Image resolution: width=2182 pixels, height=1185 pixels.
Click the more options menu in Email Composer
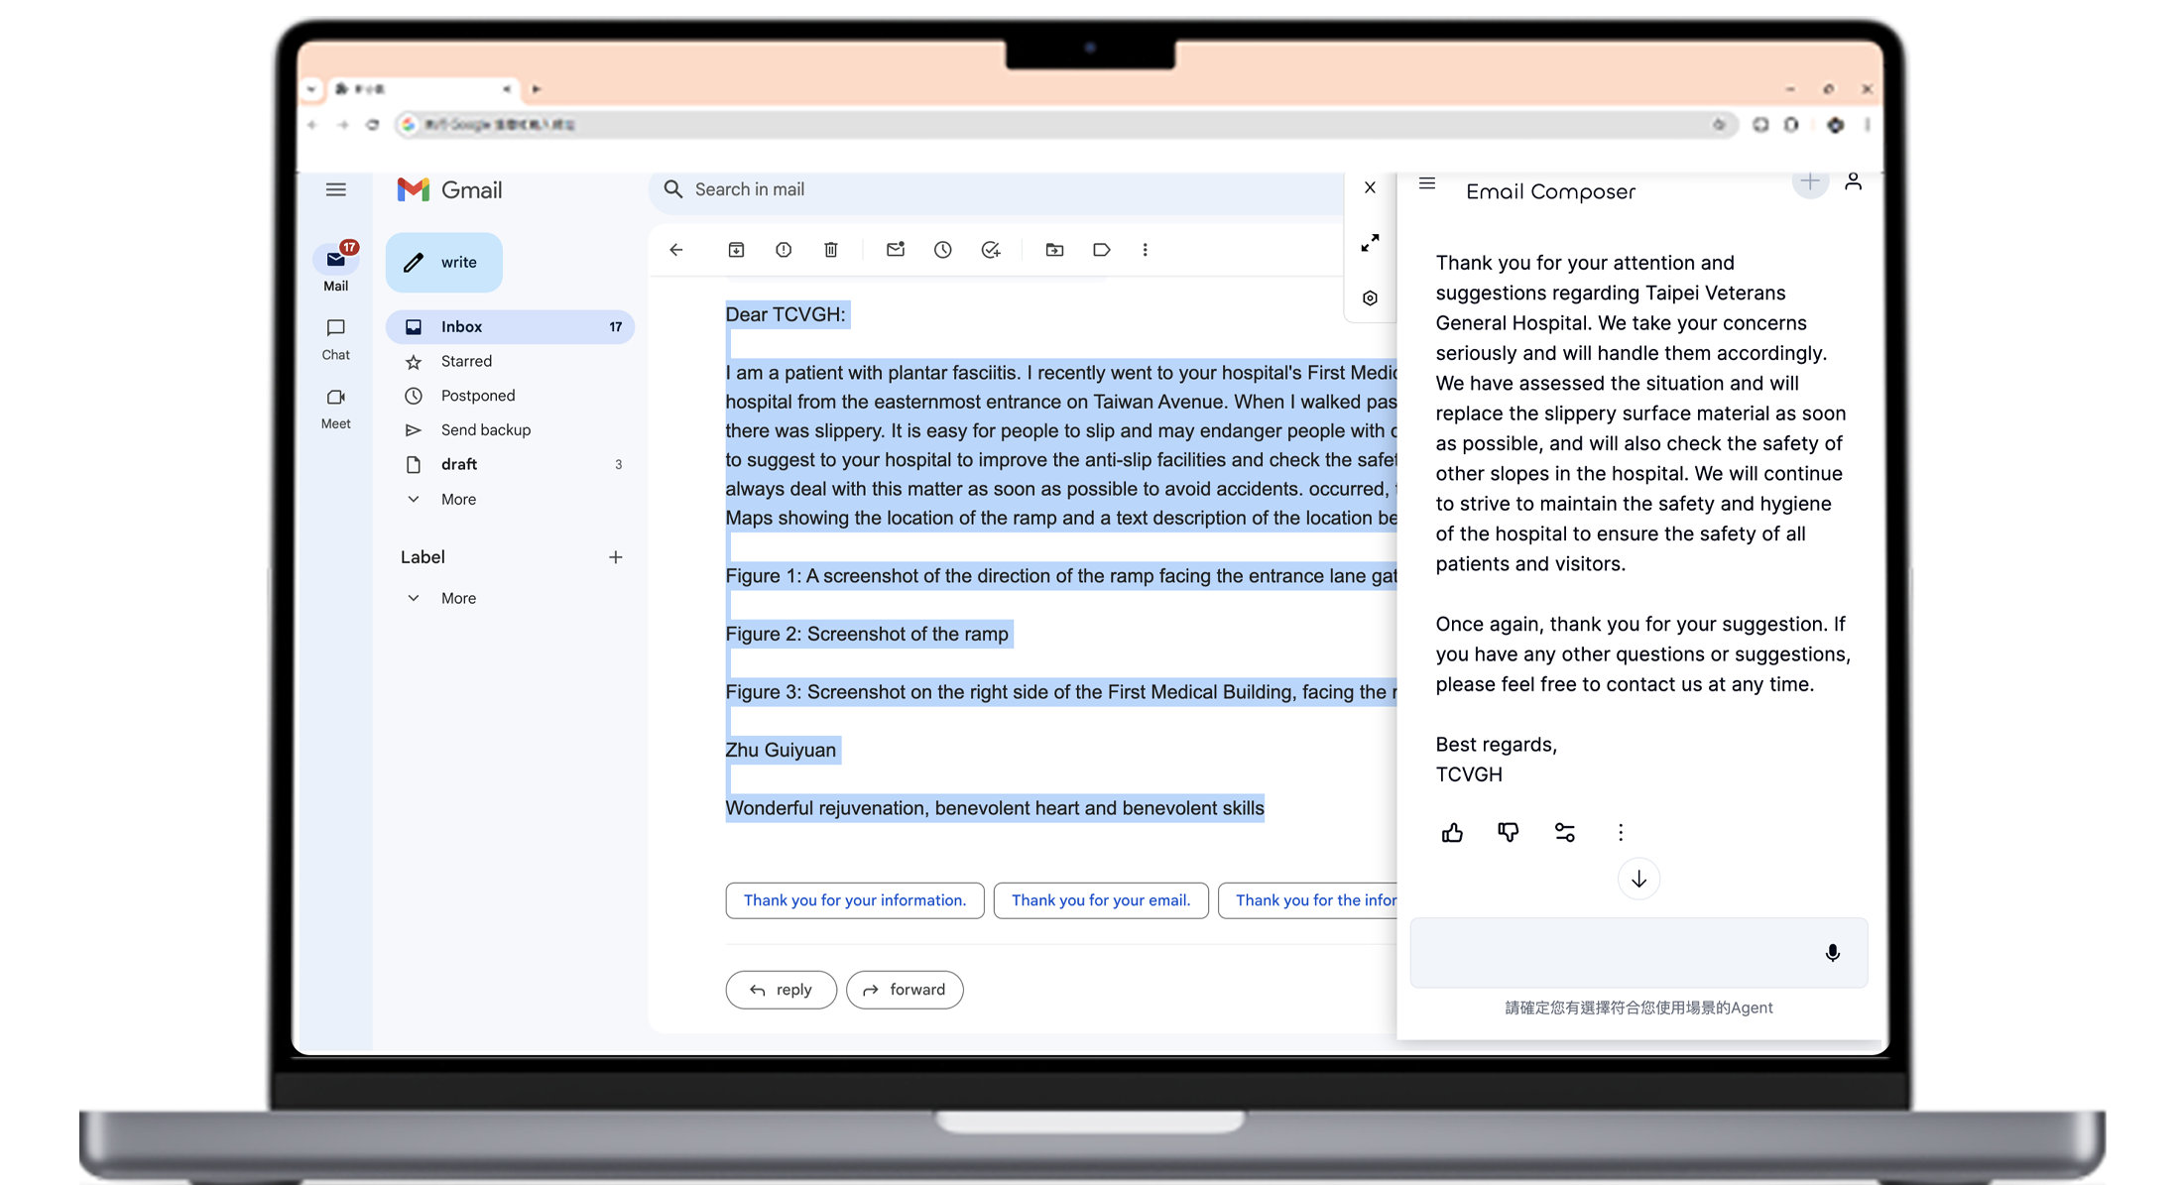(x=1618, y=830)
